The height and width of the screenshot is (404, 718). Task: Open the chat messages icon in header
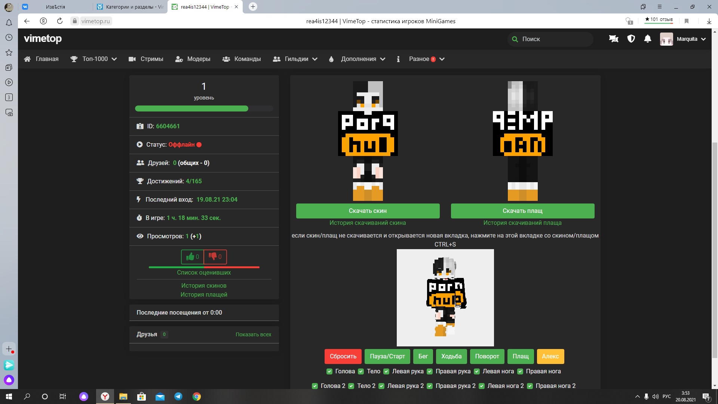pos(613,39)
